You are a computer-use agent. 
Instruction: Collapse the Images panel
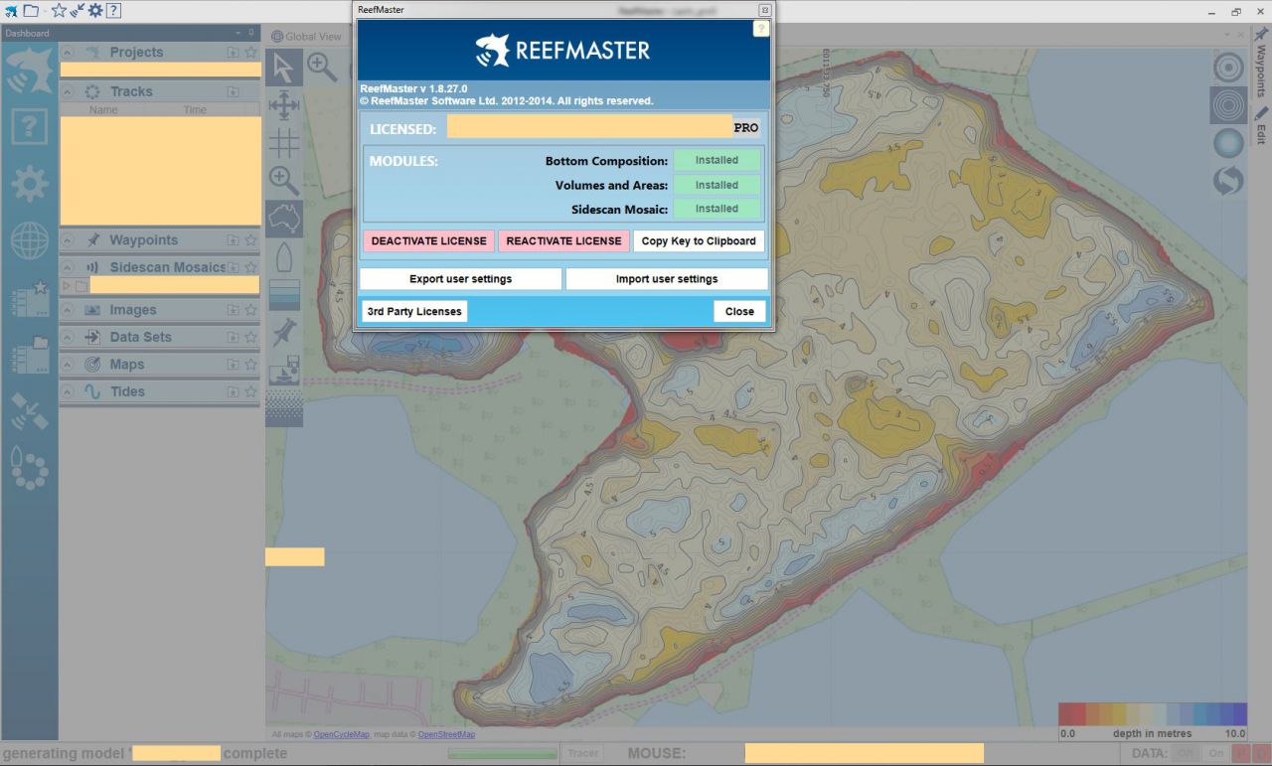(68, 310)
